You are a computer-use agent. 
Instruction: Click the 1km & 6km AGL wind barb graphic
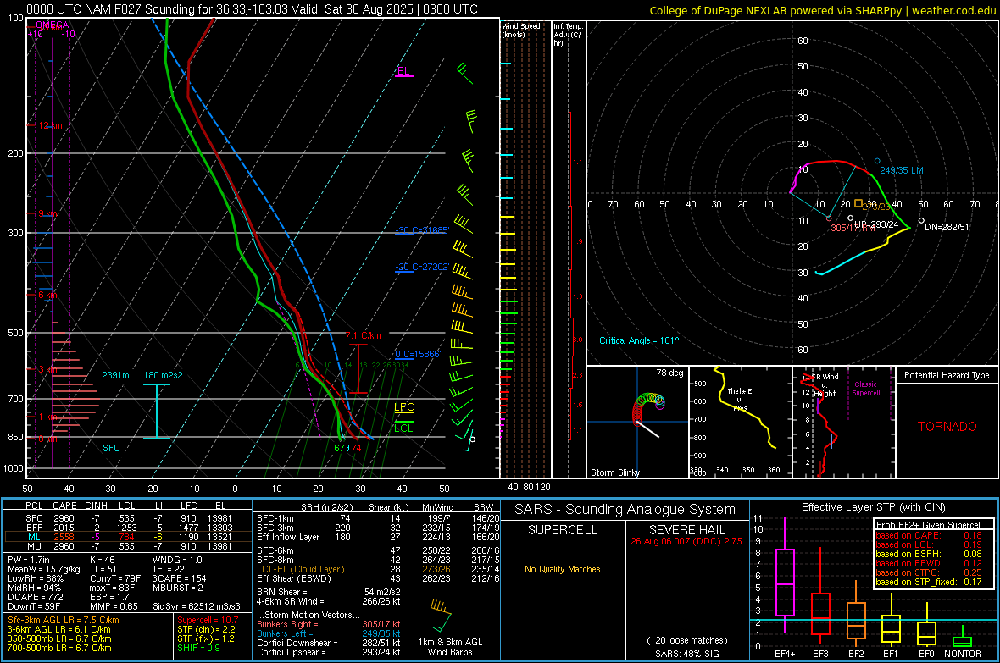pos(441,616)
